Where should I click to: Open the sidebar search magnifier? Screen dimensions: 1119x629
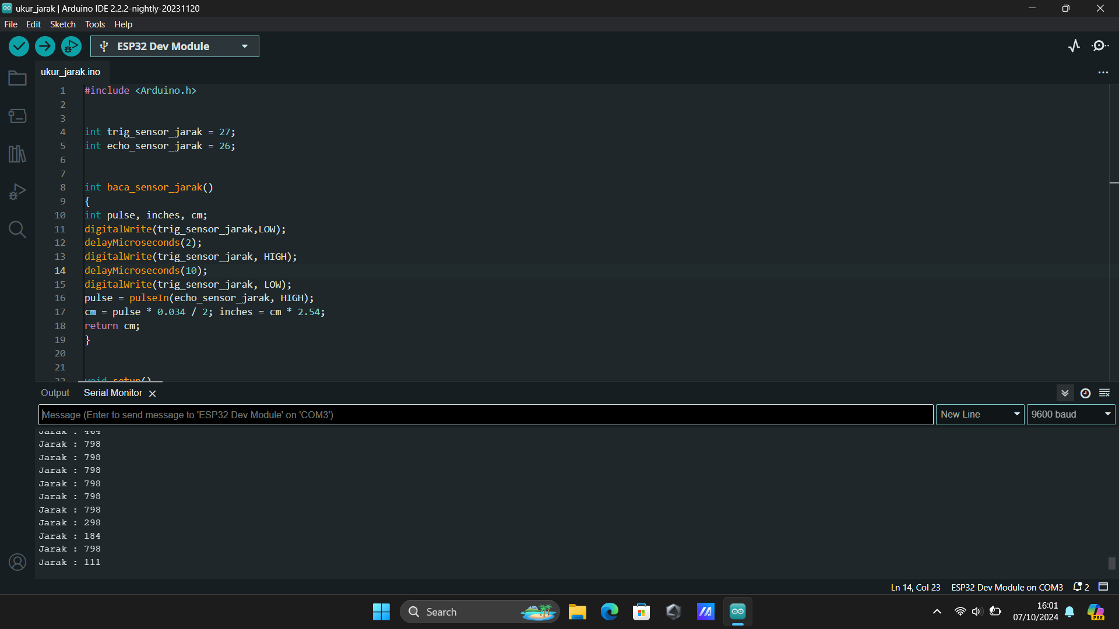pyautogui.click(x=17, y=229)
